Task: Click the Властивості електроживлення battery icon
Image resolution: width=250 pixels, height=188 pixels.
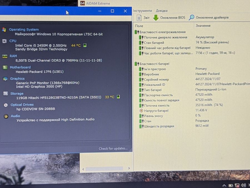Action: coord(137,32)
